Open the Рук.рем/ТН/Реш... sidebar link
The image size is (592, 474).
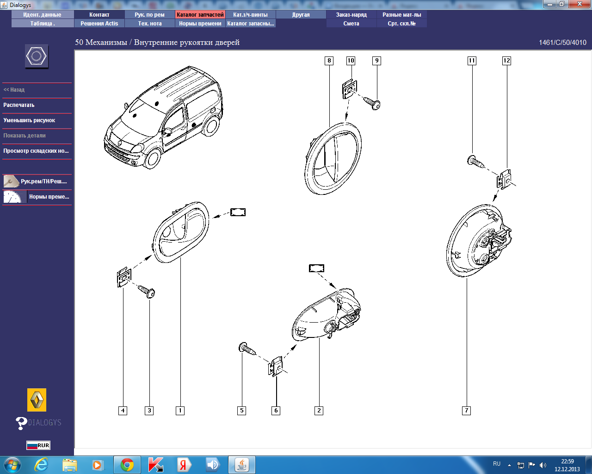(44, 181)
